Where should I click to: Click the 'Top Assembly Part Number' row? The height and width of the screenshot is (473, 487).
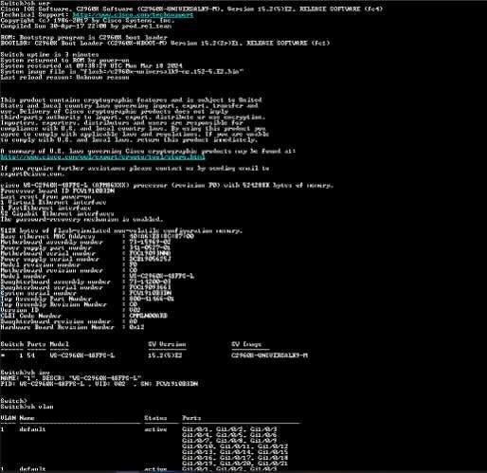tap(87, 299)
